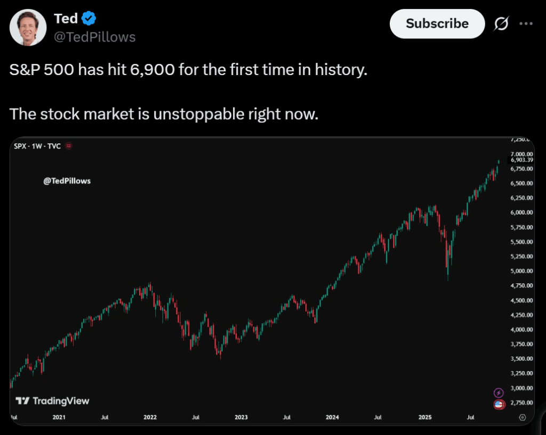Click the US flag icon on chart
Image resolution: width=546 pixels, height=435 pixels.
click(x=499, y=405)
